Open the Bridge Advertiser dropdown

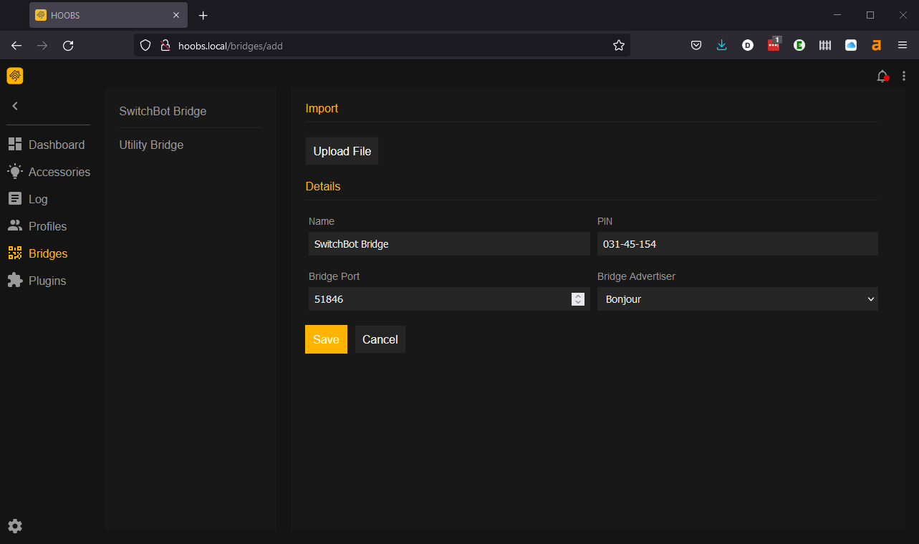point(738,299)
